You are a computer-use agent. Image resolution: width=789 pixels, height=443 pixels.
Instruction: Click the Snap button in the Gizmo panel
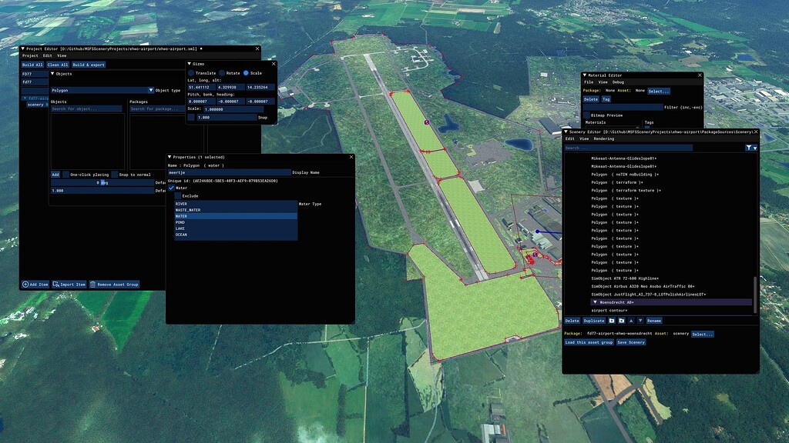tap(262, 118)
